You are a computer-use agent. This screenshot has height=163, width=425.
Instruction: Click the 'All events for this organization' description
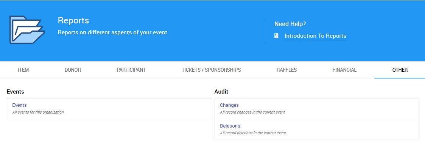[38, 112]
